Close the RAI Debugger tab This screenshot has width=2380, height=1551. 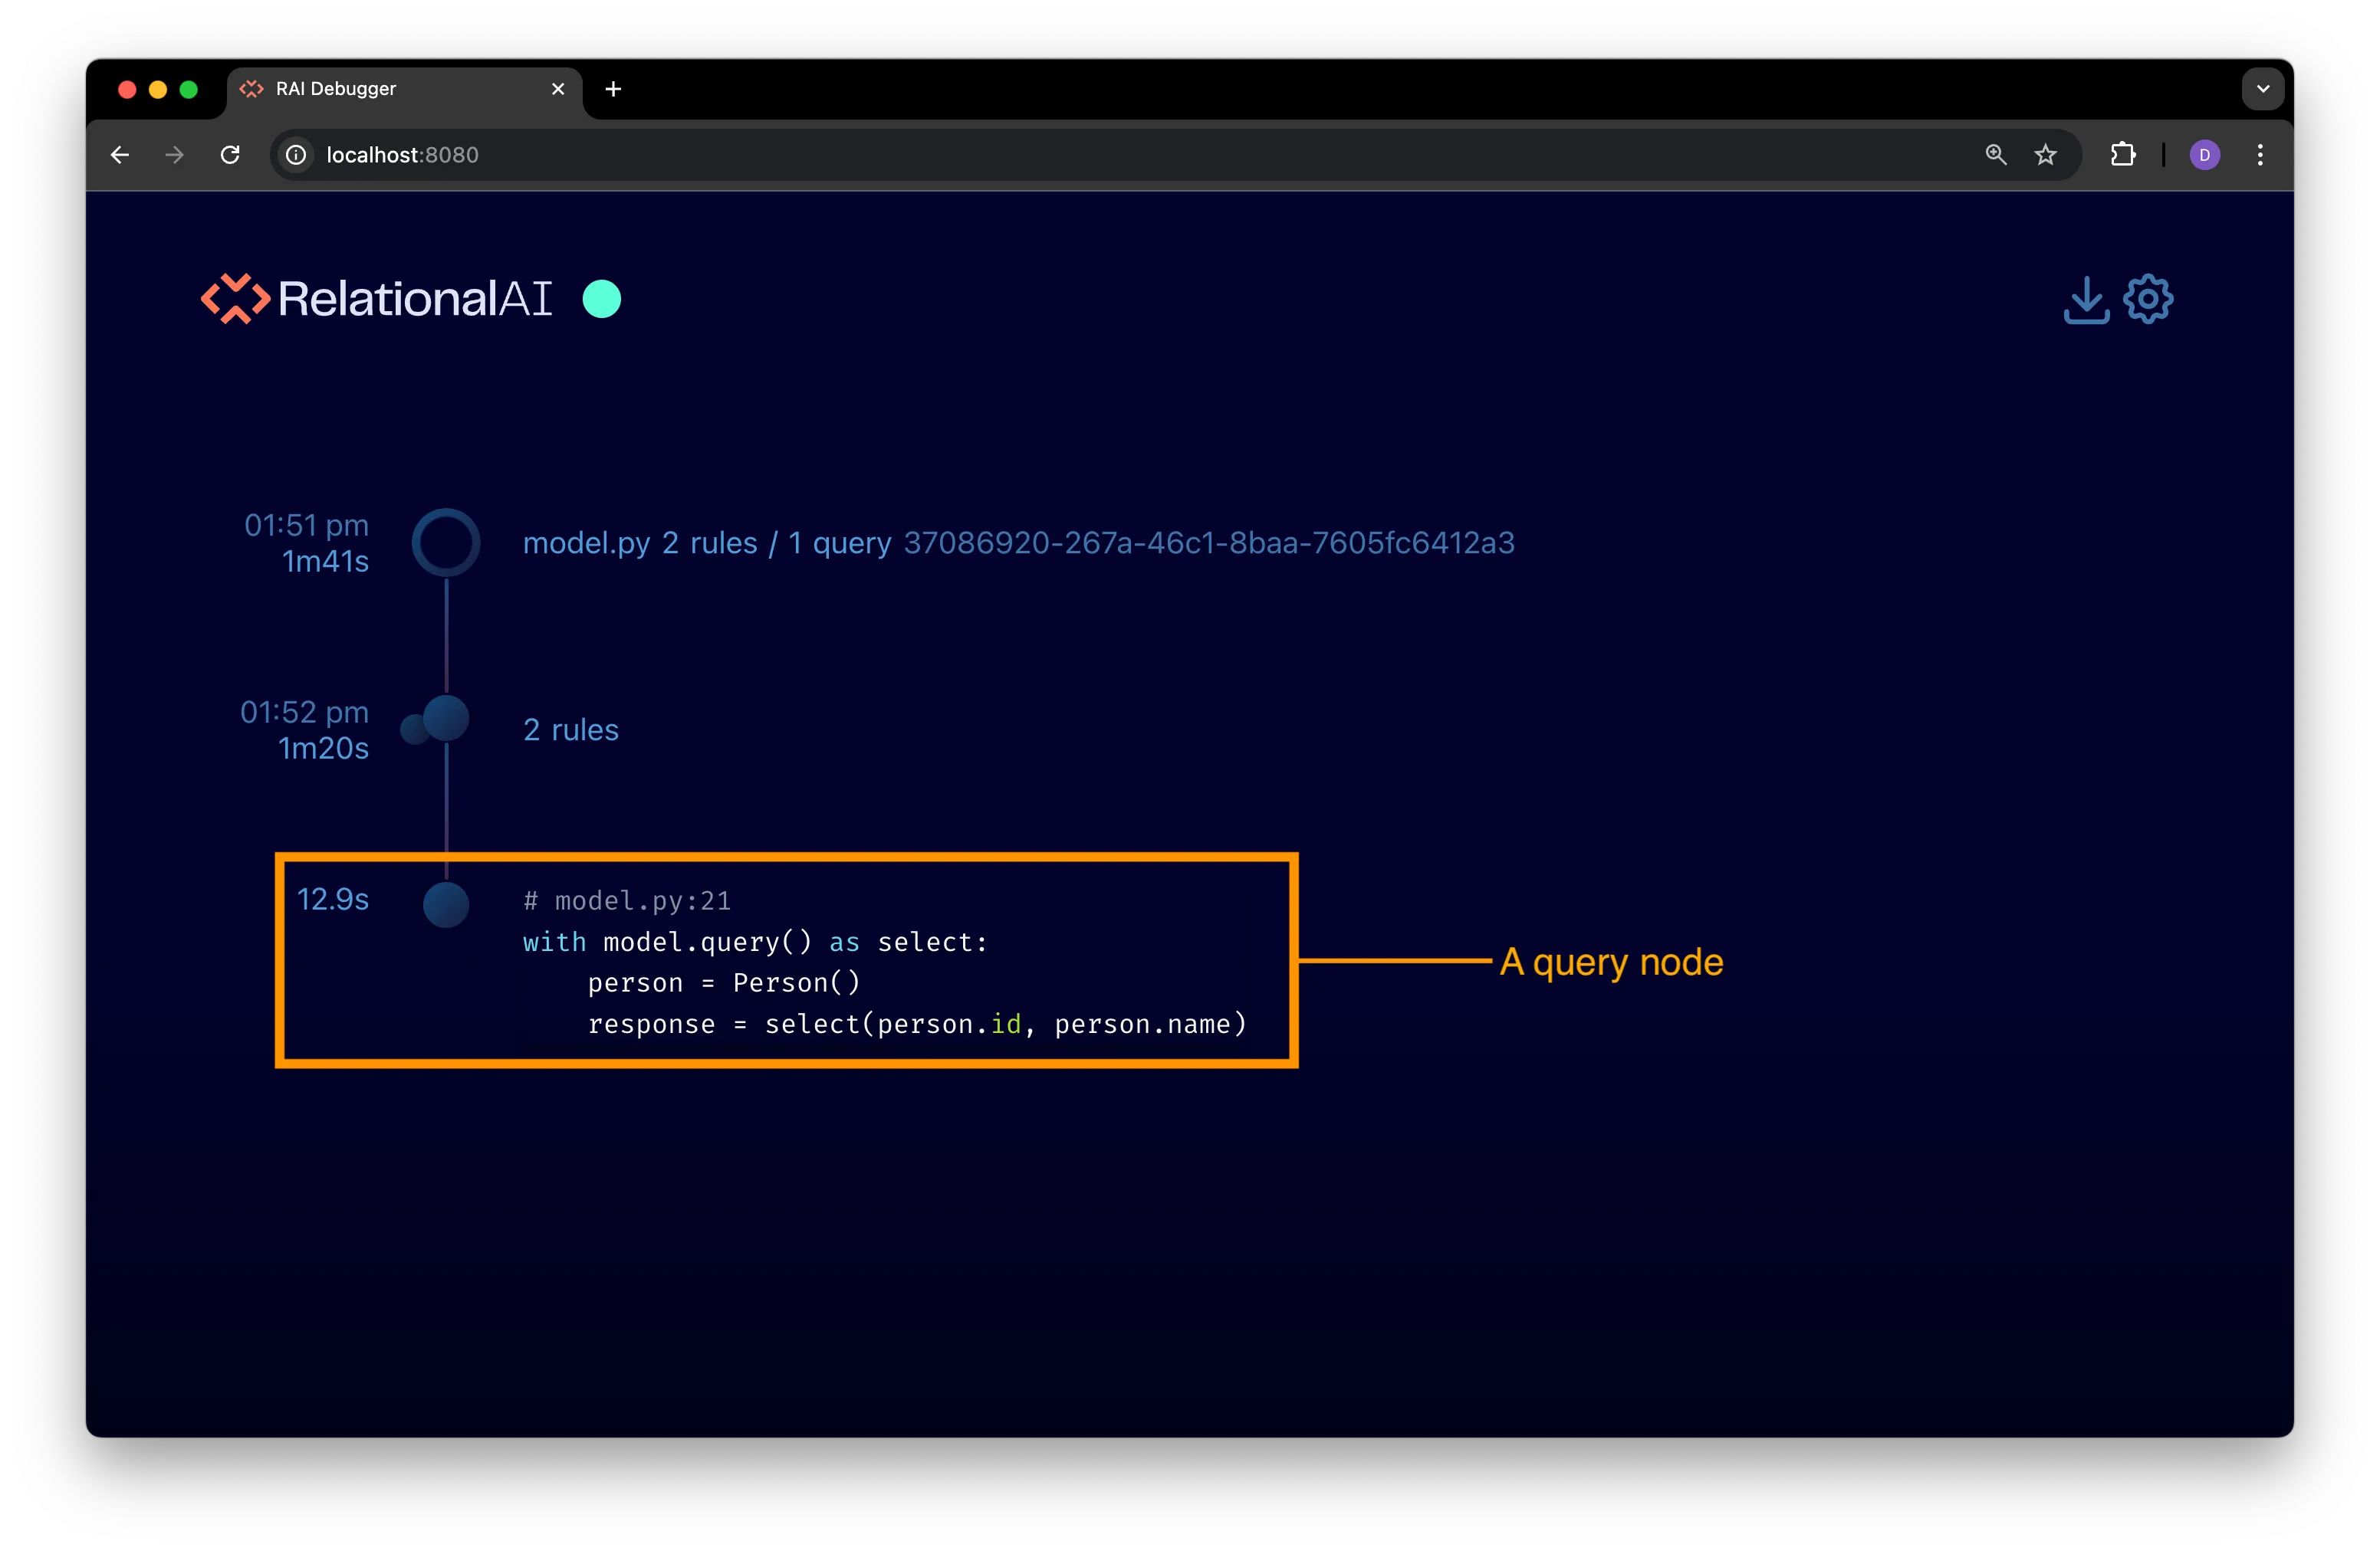tap(558, 89)
